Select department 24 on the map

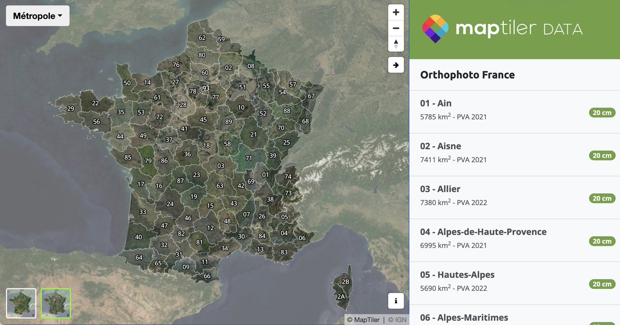coord(170,204)
